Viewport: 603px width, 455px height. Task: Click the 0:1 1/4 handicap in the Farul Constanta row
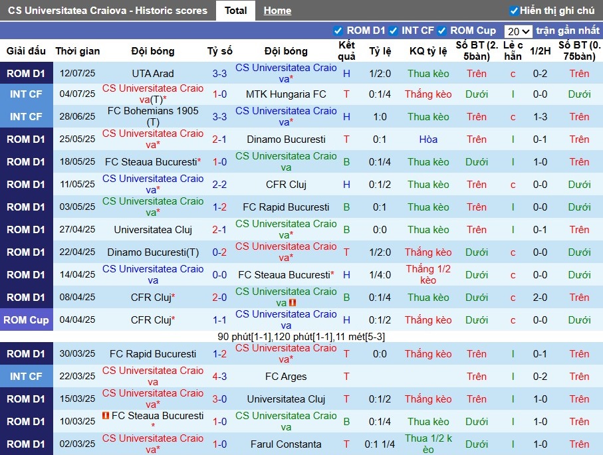[x=380, y=444]
